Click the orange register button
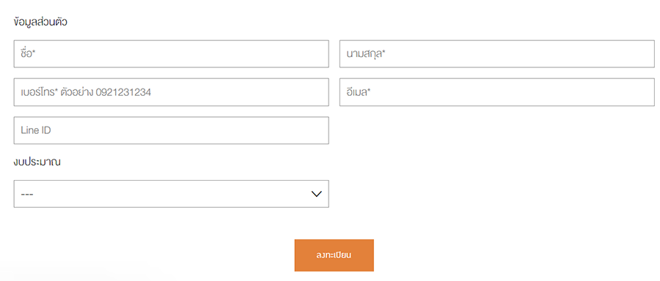Screen dimensions: 660x281 334,255
